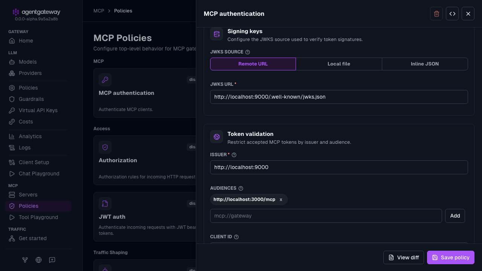Show Client ID help tooltip

coord(236,237)
